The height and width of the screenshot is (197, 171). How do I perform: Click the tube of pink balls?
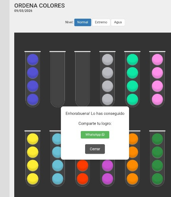(x=157, y=79)
